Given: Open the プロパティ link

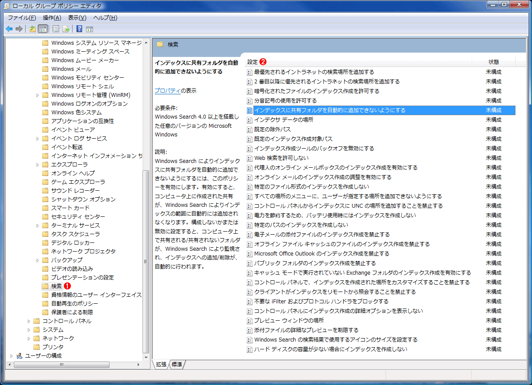Looking at the screenshot, I should pos(168,91).
